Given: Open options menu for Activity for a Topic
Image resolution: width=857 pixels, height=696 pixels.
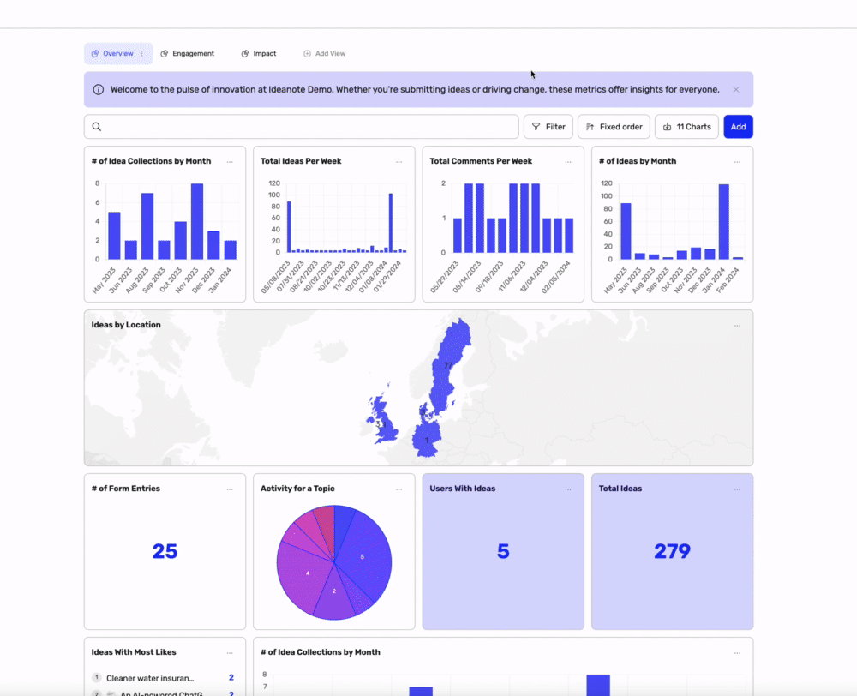Looking at the screenshot, I should coord(399,489).
